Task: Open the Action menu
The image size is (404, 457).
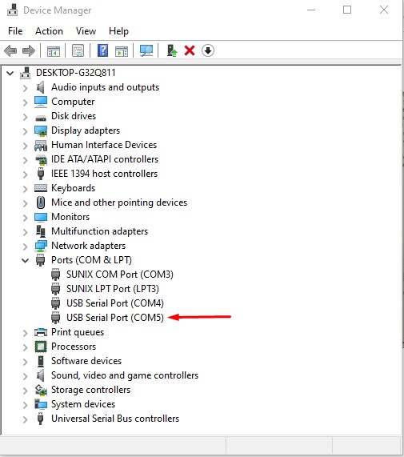Action: coord(49,31)
